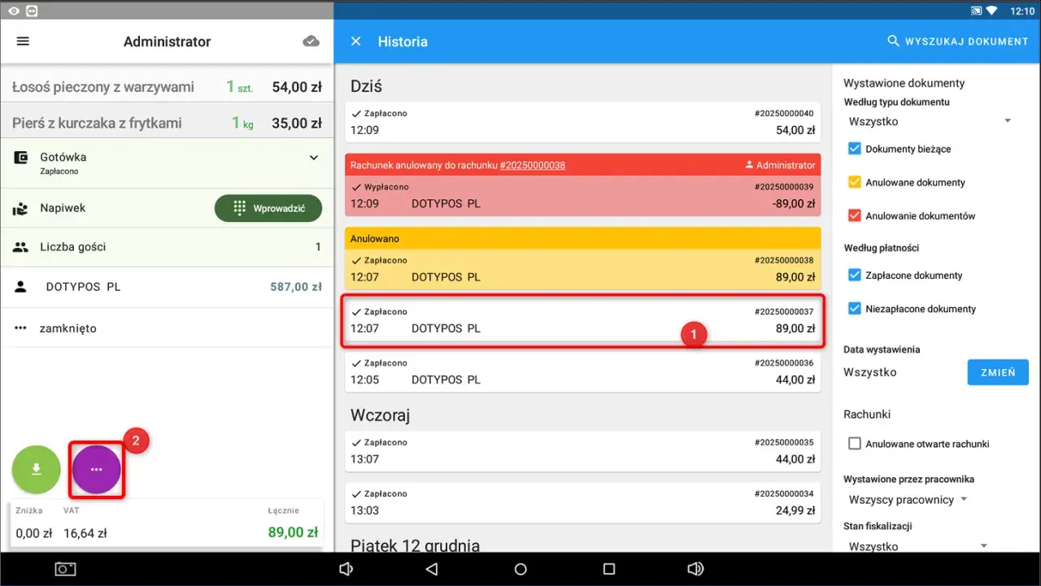Open the document type Wszystko dropdown
This screenshot has height=586, width=1041.
click(x=930, y=121)
